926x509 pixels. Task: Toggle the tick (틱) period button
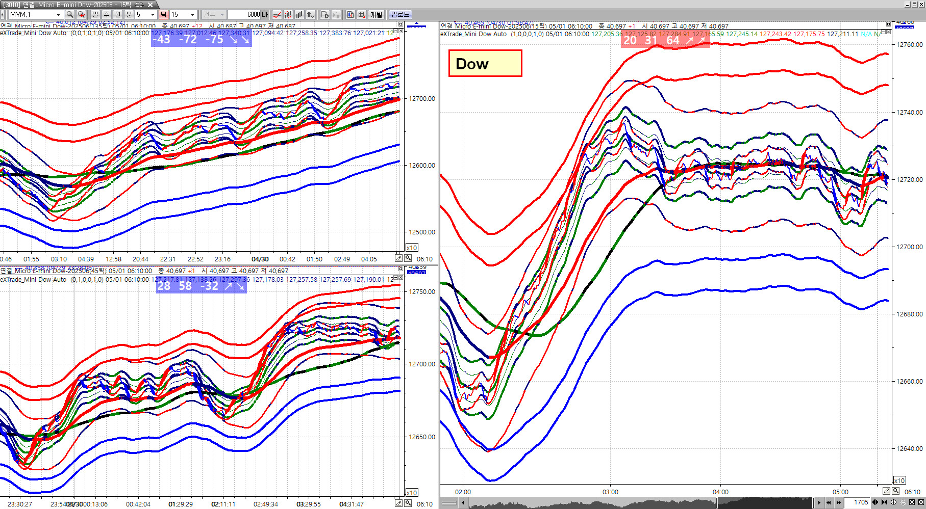pos(163,15)
